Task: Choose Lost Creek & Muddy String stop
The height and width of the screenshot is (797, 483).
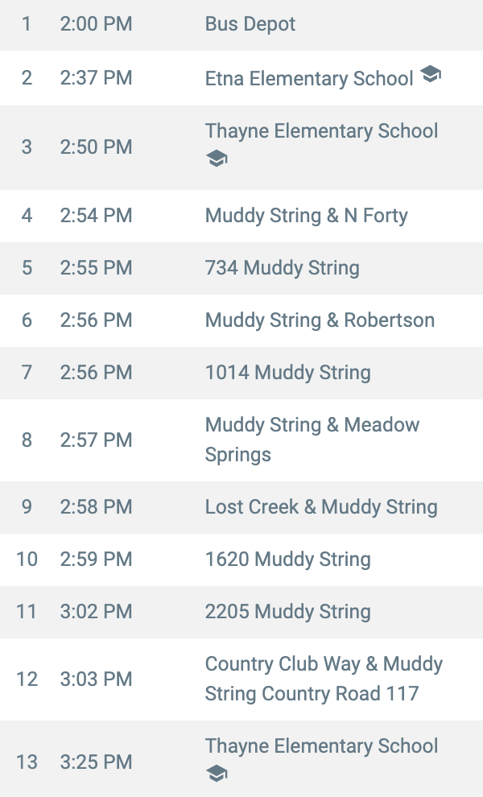Action: pyautogui.click(x=321, y=506)
